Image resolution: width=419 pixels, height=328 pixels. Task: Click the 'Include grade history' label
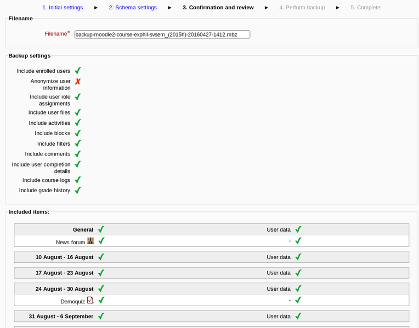pos(44,191)
